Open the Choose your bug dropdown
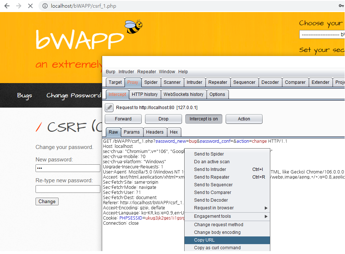This screenshot has width=345, height=254. [x=322, y=34]
